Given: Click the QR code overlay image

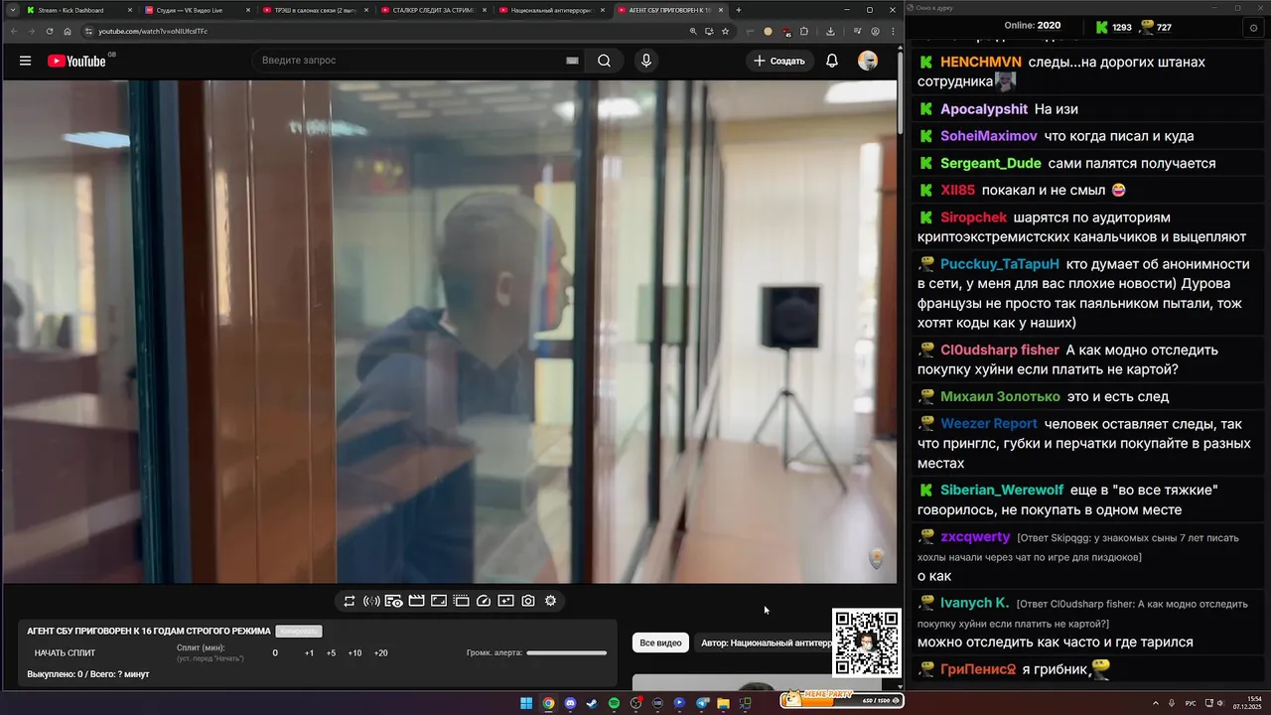Looking at the screenshot, I should coord(867,643).
